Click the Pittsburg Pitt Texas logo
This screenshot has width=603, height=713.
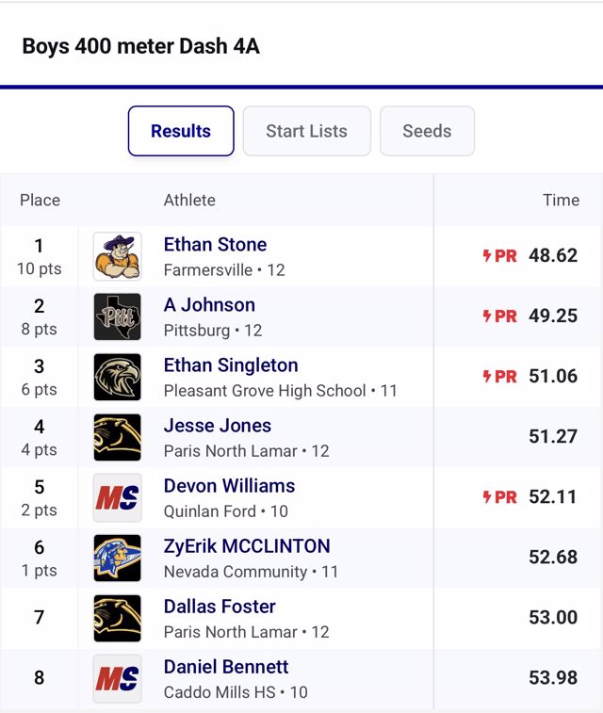[x=118, y=316]
